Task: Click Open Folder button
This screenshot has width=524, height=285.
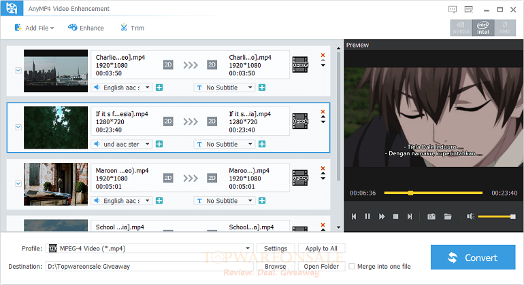Action: 321,266
